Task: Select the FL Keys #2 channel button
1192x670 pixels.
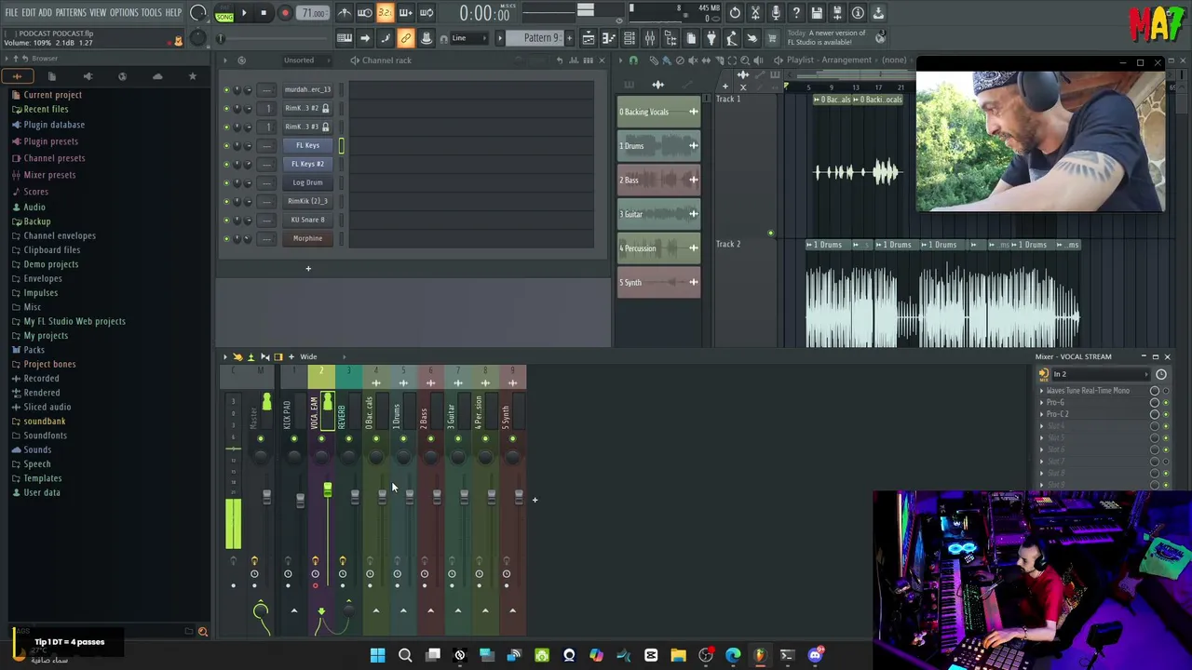Action: coord(307,164)
